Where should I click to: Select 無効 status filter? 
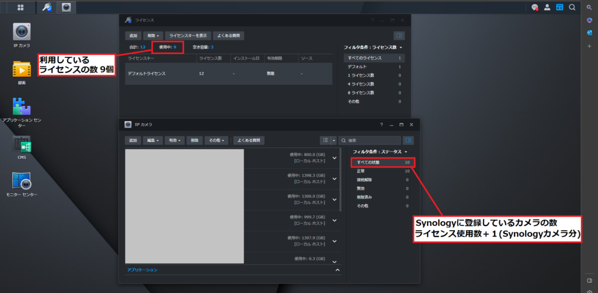pyautogui.click(x=383, y=188)
